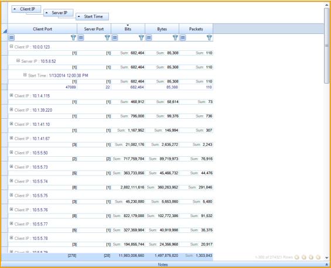Viewport: 331px width, 268px height.
Task: Sort by Client Port column header
Action: click(42, 29)
